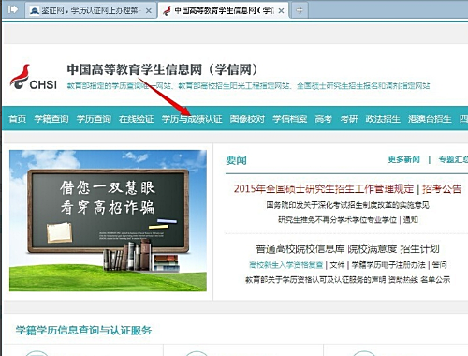The width and height of the screenshot is (468, 356).
Task: Go to 高考 section
Action: [324, 119]
